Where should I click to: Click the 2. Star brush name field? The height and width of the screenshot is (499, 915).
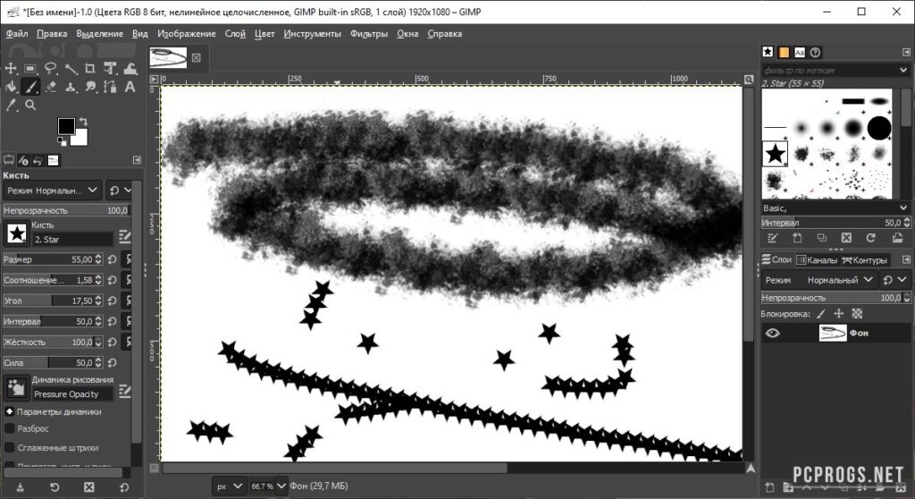72,240
